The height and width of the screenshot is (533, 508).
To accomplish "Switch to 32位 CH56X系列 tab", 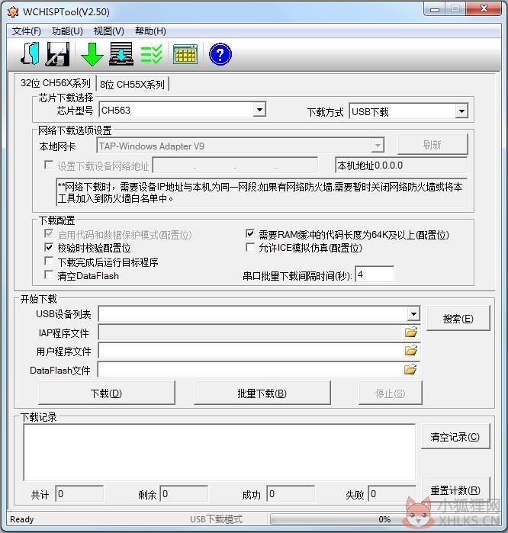I will pos(56,83).
